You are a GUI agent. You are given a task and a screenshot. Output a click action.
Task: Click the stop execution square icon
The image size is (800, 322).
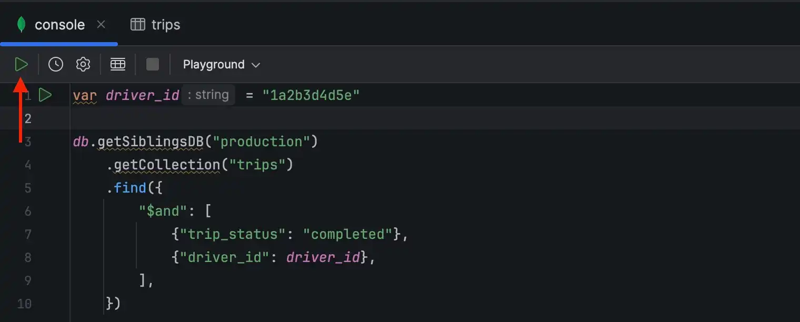coord(152,64)
